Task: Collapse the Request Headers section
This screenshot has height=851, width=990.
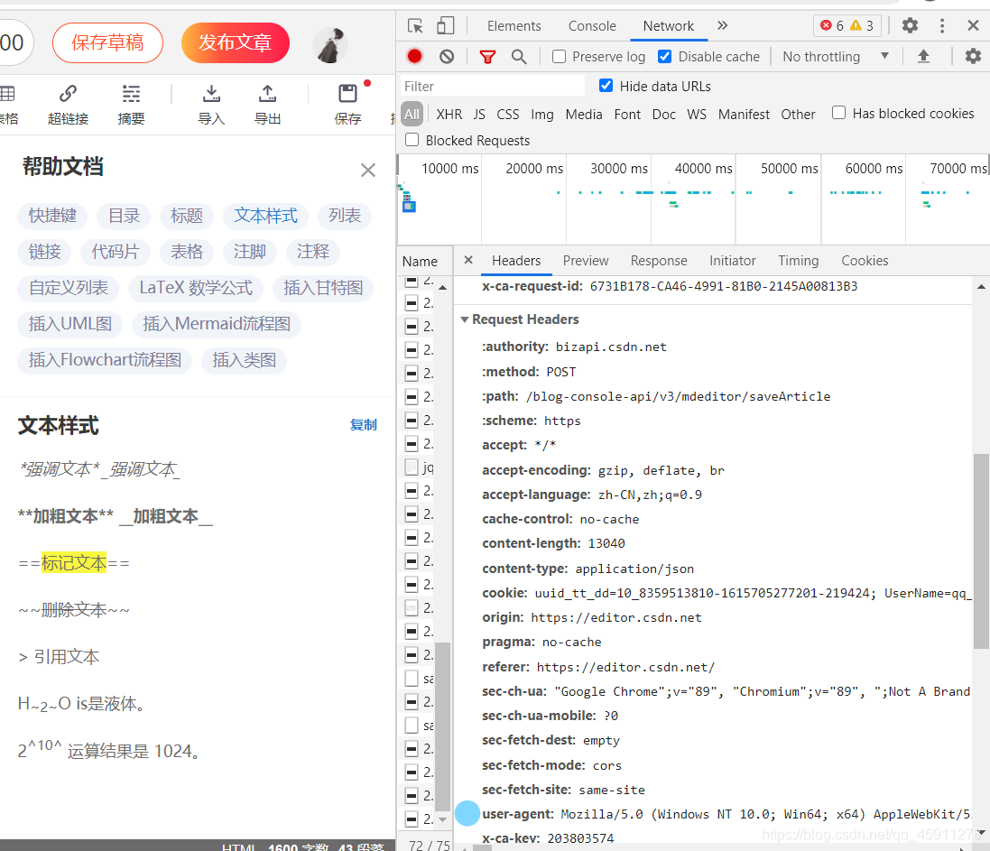Action: click(x=465, y=319)
